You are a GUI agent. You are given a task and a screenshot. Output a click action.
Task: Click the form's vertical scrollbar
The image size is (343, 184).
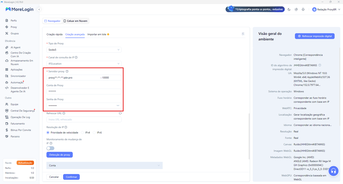pos(249,136)
